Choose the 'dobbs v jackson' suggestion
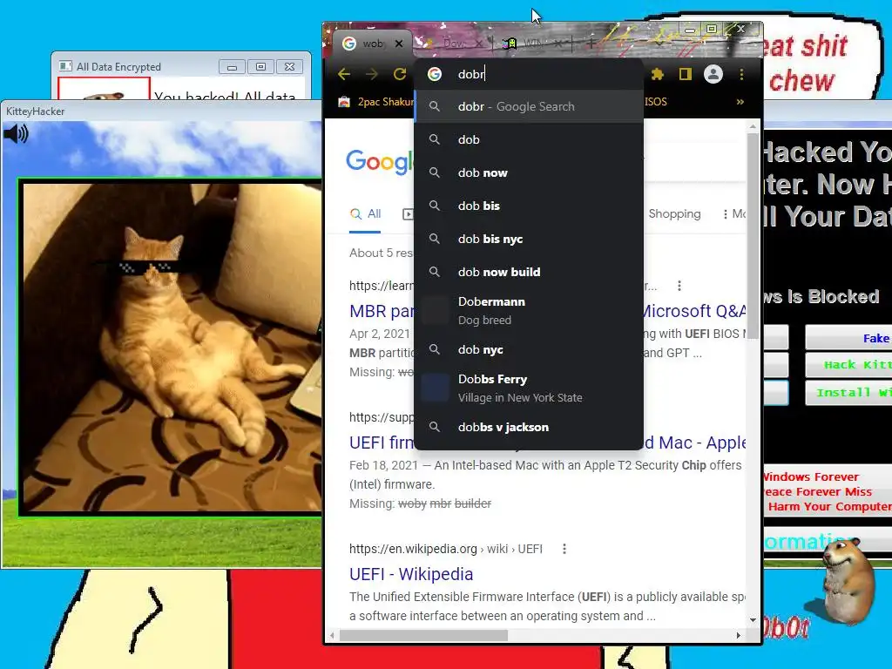 tap(529, 427)
